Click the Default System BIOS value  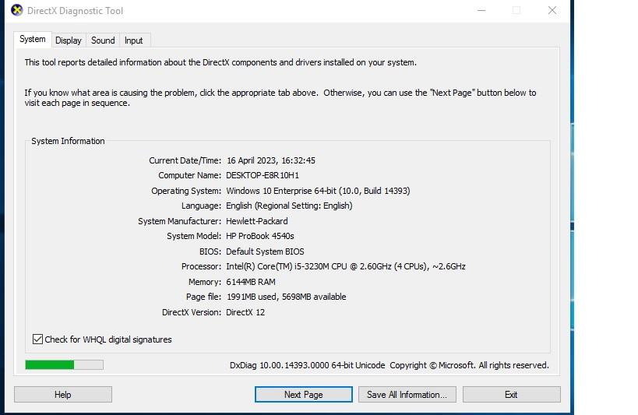click(266, 251)
